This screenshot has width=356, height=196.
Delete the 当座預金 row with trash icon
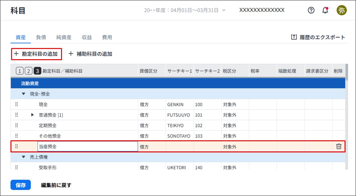339,146
